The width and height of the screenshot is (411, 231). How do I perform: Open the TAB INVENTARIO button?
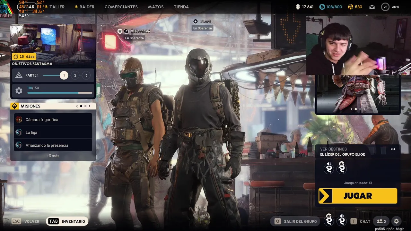tap(67, 221)
